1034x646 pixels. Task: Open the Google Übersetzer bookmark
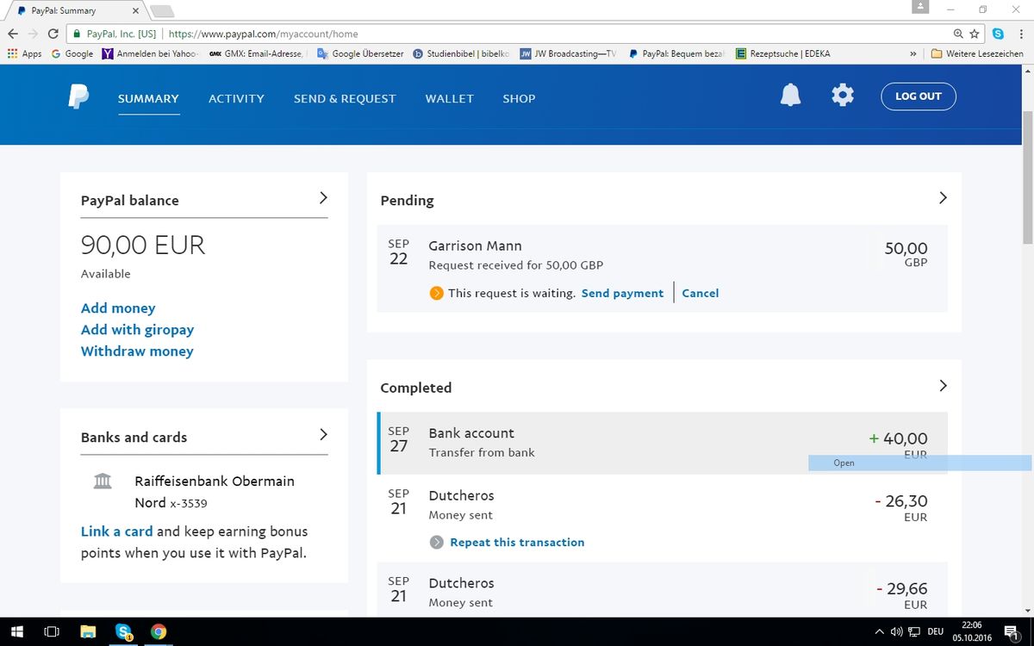360,53
